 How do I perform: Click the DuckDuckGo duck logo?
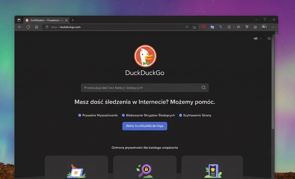pyautogui.click(x=145, y=56)
